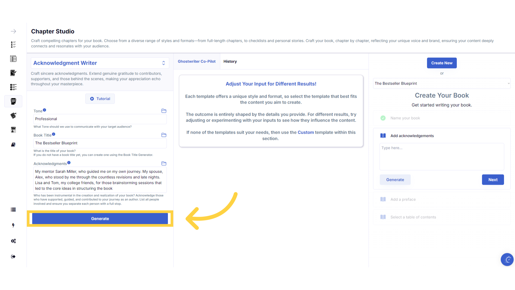Screen dimensions: 515x290
Task: Open the settings gears icon in the sidebar
Action: pos(13,241)
